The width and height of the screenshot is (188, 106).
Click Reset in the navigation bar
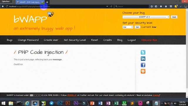pos(95,40)
